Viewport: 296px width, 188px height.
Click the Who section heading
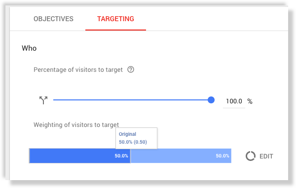29,48
